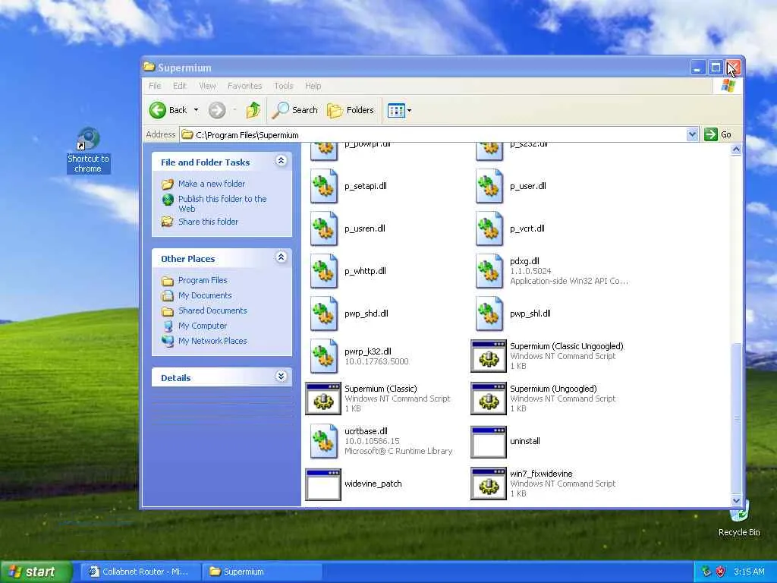Click the 10.0.17763.5000 version text
Viewport: 777px width, 583px height.
[x=376, y=361]
